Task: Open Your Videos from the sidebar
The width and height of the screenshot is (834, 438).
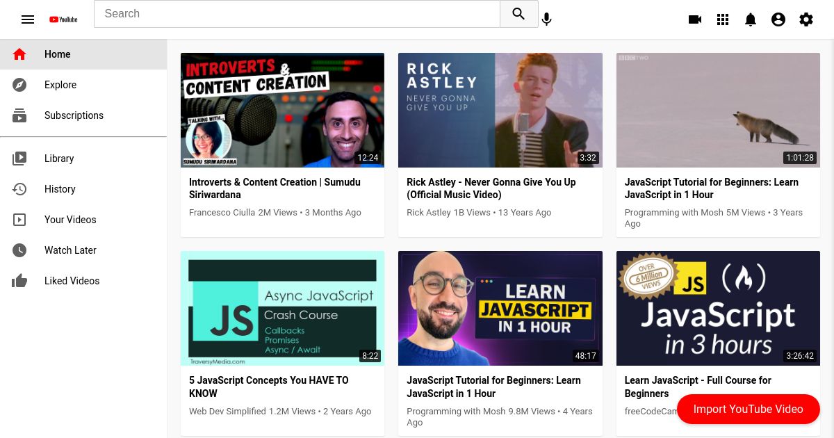Action: 70,220
